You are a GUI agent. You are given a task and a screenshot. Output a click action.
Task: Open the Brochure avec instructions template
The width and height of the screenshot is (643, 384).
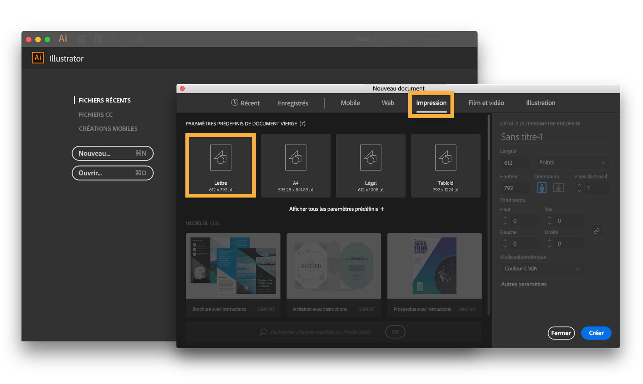(x=233, y=275)
